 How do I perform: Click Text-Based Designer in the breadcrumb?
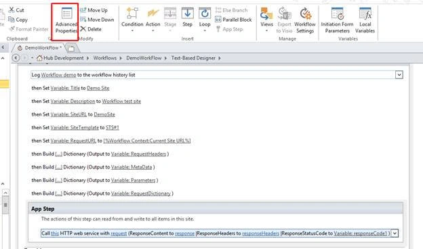click(193, 58)
